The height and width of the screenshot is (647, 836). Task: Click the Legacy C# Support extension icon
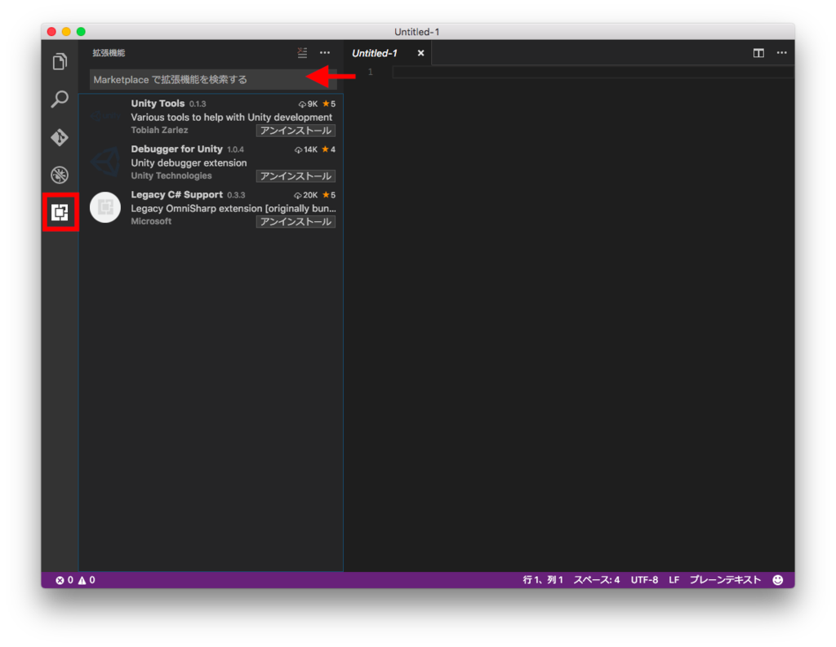coord(105,207)
